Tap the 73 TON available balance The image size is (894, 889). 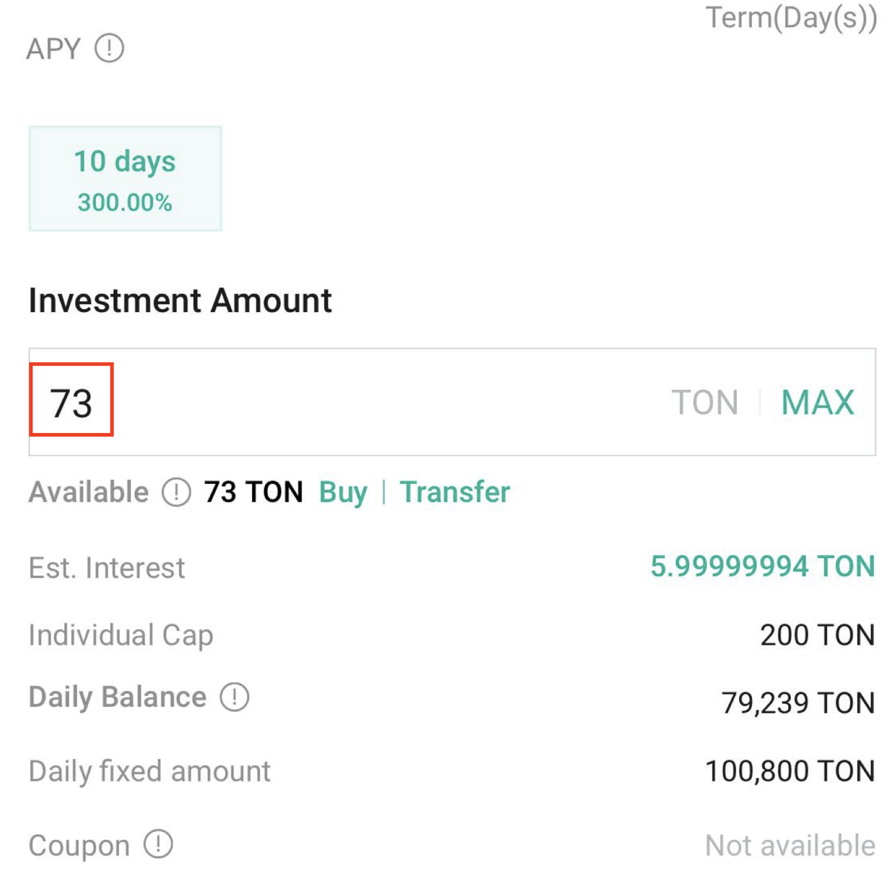(x=253, y=492)
